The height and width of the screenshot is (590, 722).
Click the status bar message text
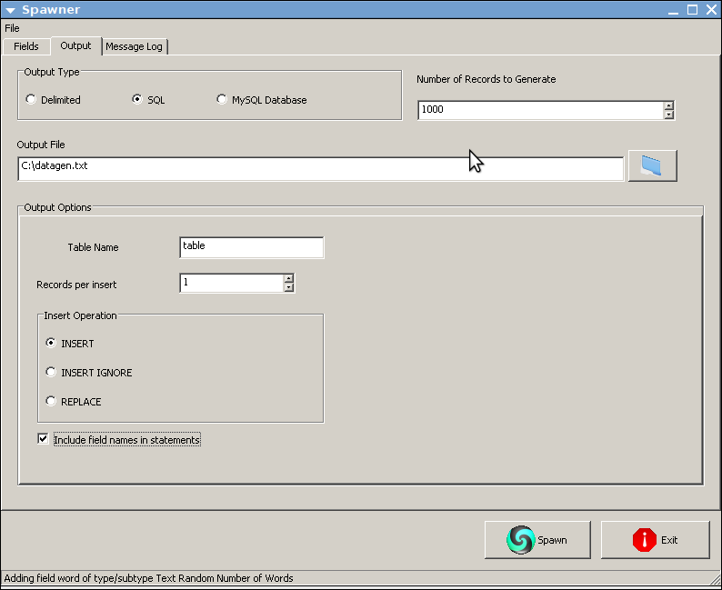point(149,578)
